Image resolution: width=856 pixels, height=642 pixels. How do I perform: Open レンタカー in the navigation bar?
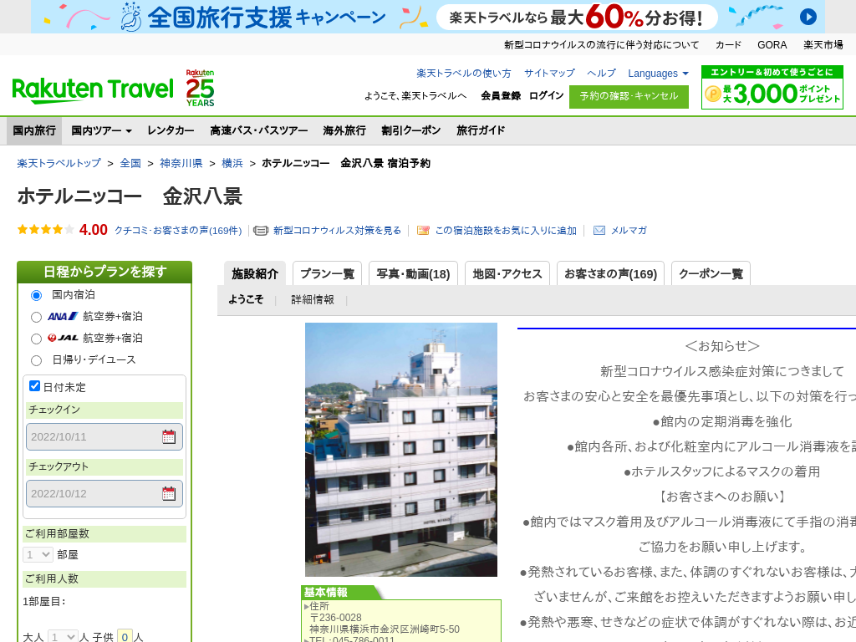coord(171,130)
